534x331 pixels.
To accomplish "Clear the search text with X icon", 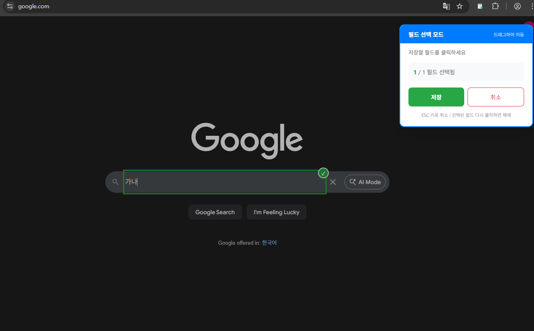I will [x=333, y=182].
